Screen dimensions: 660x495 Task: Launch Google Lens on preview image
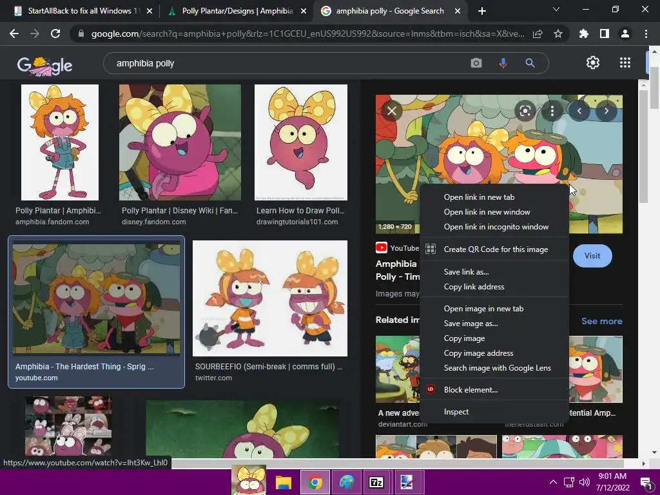point(525,111)
